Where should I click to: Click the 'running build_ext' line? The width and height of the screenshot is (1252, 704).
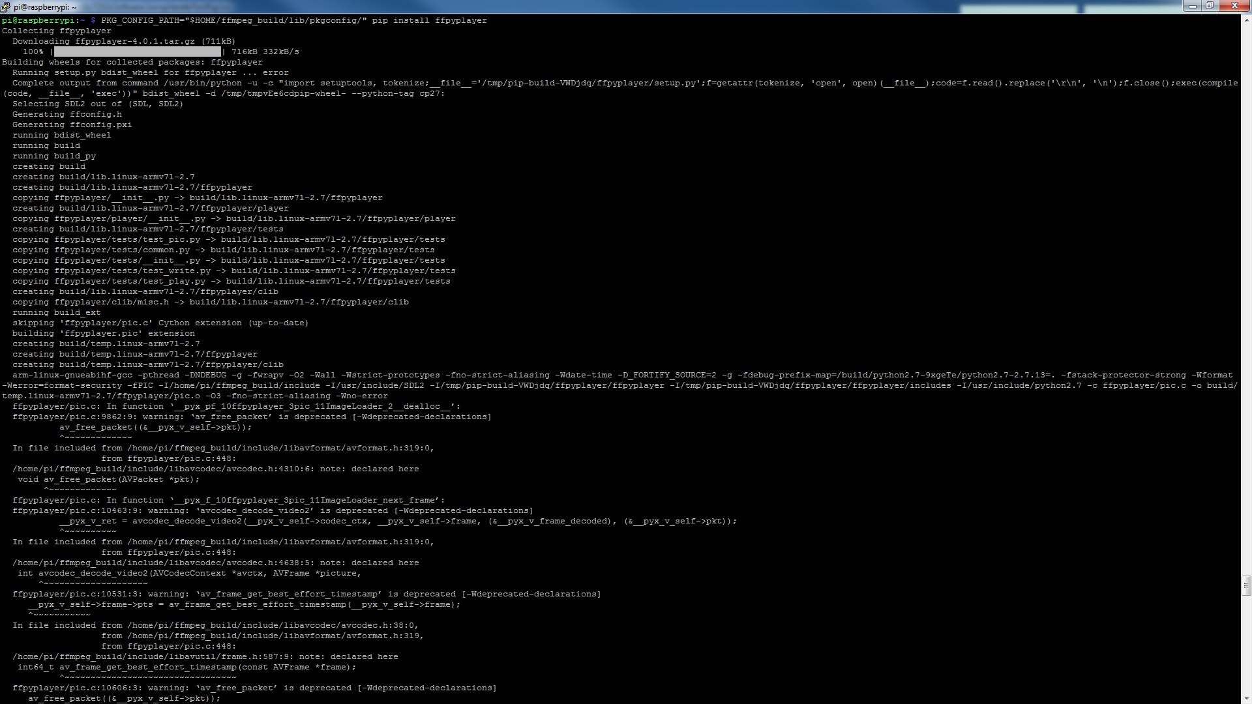[57, 312]
